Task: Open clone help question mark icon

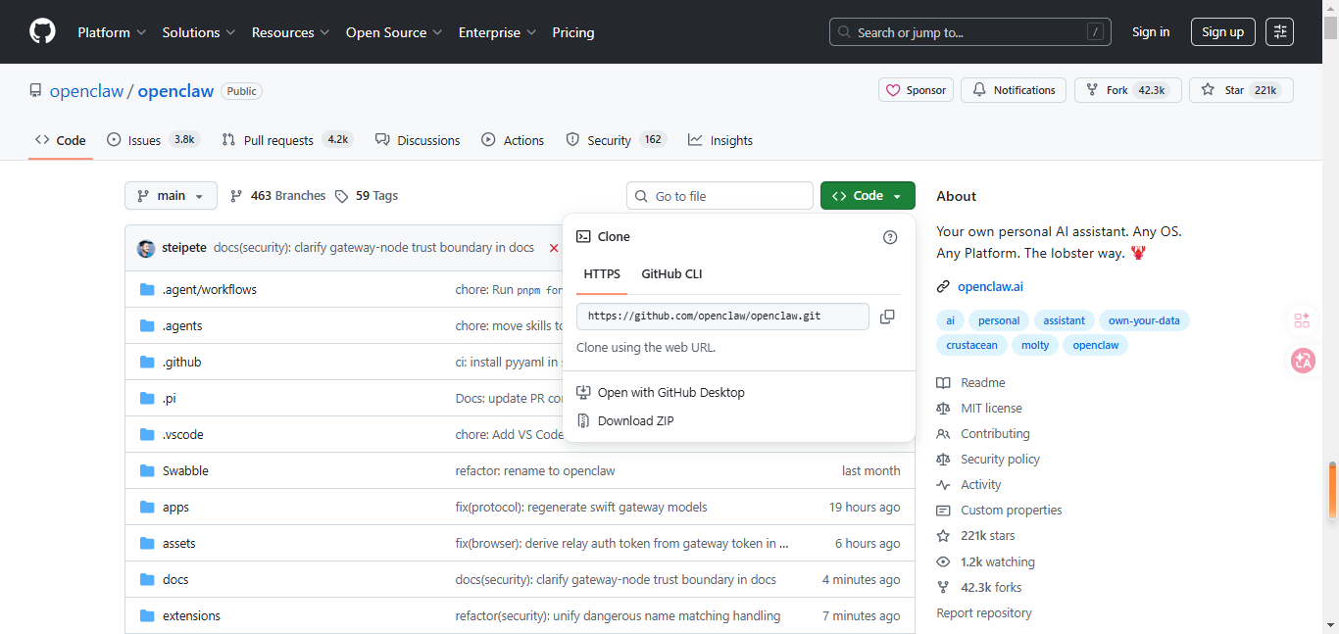Action: pyautogui.click(x=890, y=237)
